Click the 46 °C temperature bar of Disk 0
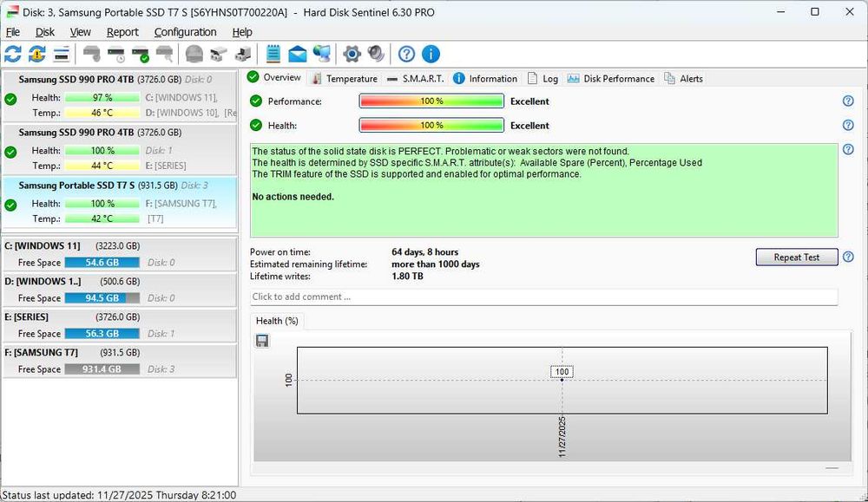The height and width of the screenshot is (502, 868). click(102, 113)
